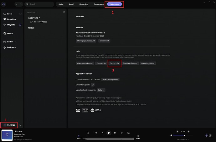Open the Local settings tab
Viewport: 216px width, 142px height.
pos(71,4)
